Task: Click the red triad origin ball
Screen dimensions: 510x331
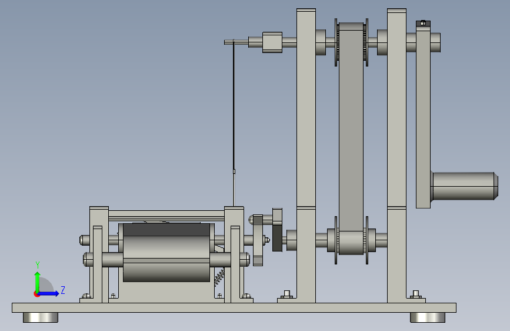Action: coord(36,294)
